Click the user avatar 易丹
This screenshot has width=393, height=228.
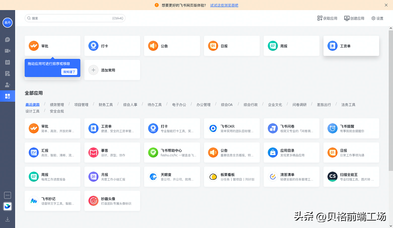point(8,23)
